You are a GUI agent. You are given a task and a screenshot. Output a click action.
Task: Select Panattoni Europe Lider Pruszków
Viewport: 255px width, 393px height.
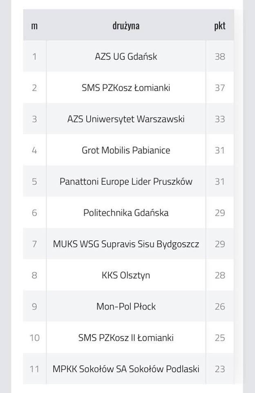(x=126, y=181)
